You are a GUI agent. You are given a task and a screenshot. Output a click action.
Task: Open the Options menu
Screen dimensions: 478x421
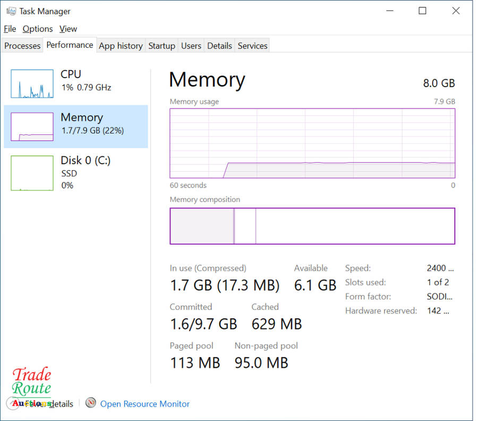[38, 29]
